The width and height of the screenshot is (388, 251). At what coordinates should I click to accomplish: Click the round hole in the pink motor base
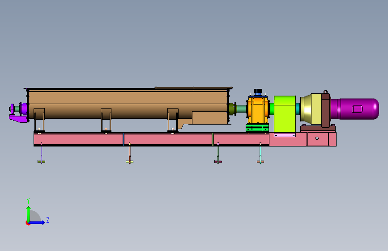pyautogui.click(x=317, y=138)
